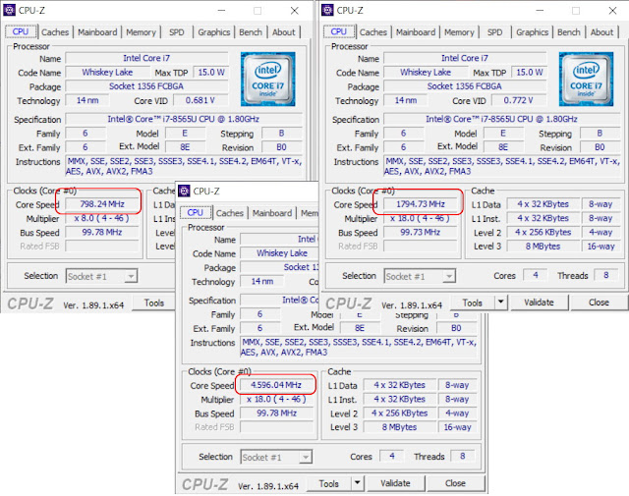Image resolution: width=629 pixels, height=496 pixels.
Task: Open Mainboard tab in top-right window
Action: (416, 32)
